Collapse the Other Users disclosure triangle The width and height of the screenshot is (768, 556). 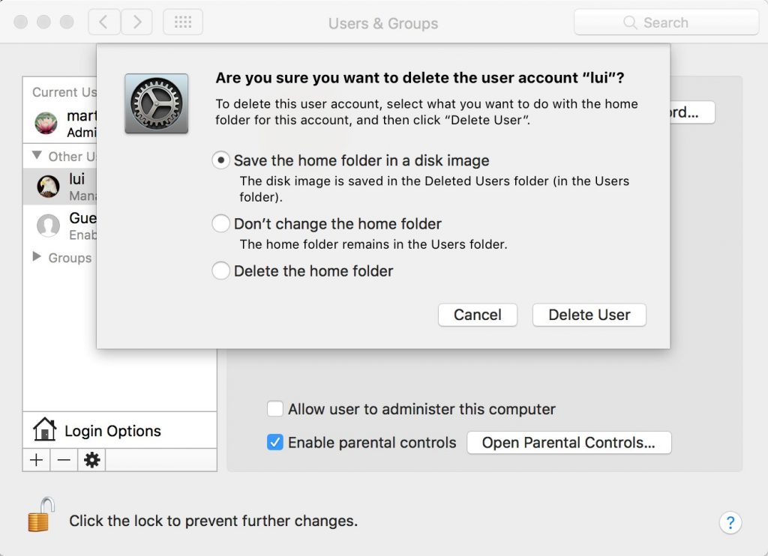(37, 156)
